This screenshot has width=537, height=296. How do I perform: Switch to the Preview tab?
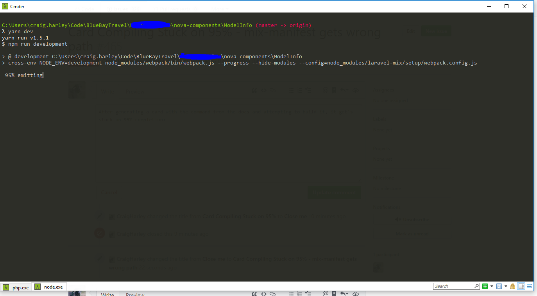coord(135,294)
